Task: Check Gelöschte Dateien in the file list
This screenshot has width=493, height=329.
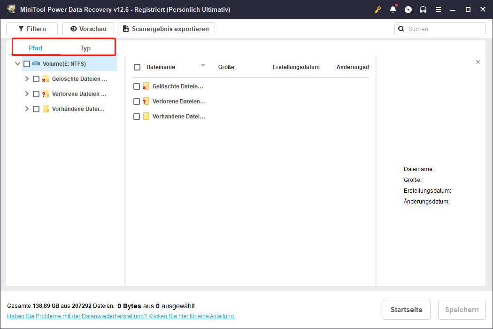Action: point(137,86)
